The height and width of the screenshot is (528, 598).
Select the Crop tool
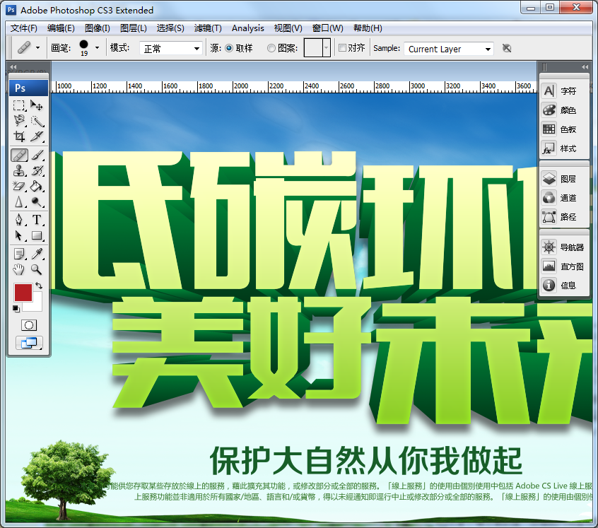point(19,136)
